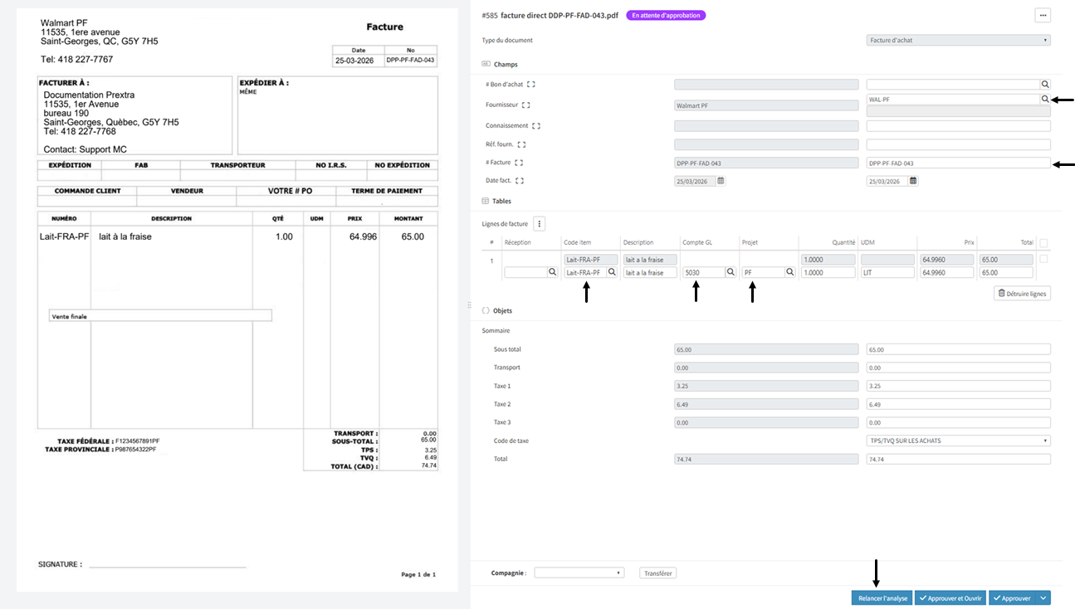Open the three-dot document options menu

(x=1043, y=15)
